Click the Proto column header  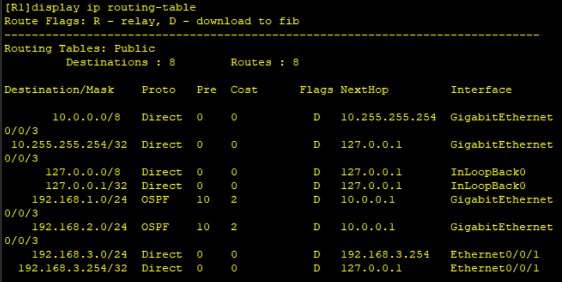[x=159, y=90]
